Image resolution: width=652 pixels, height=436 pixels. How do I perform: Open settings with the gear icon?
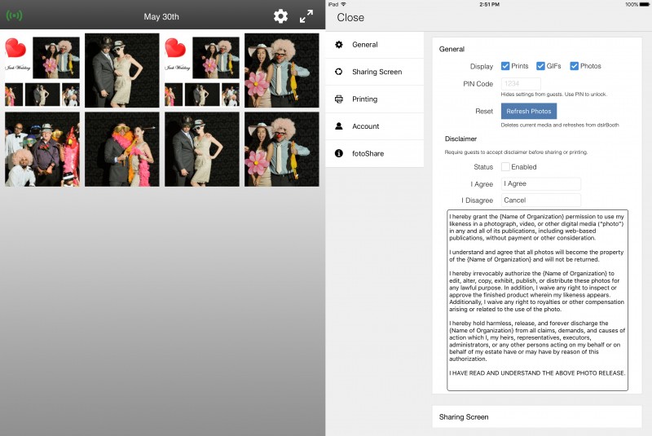click(280, 16)
